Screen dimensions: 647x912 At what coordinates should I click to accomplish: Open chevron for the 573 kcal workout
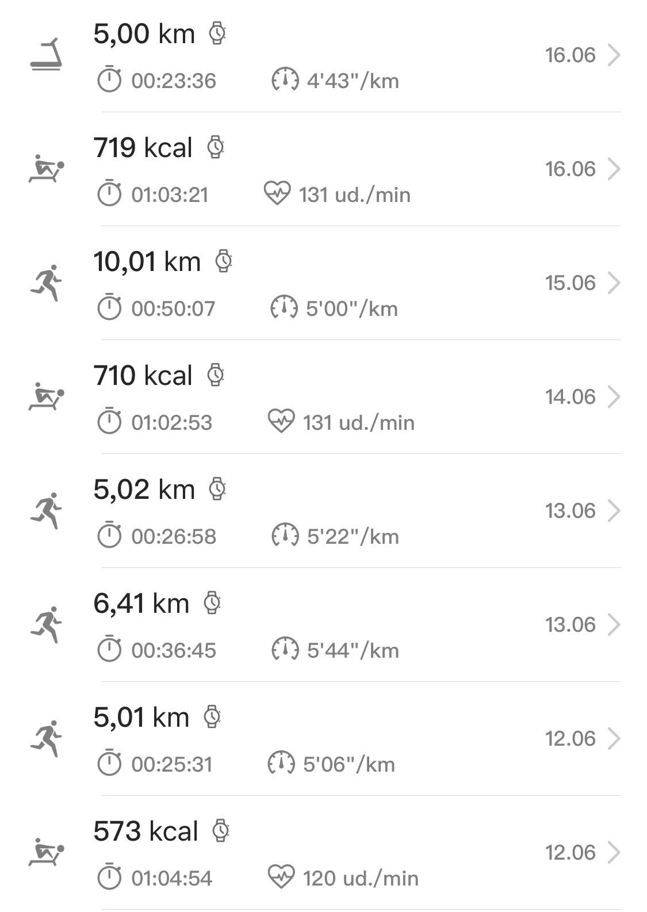point(614,852)
